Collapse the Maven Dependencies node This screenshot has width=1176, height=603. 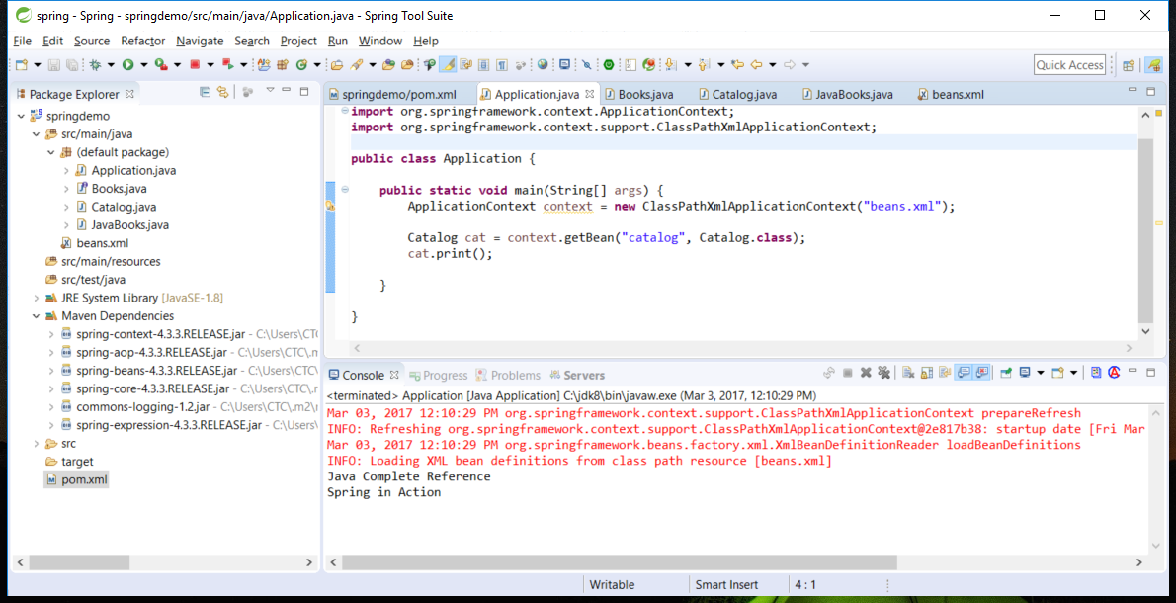pyautogui.click(x=36, y=315)
